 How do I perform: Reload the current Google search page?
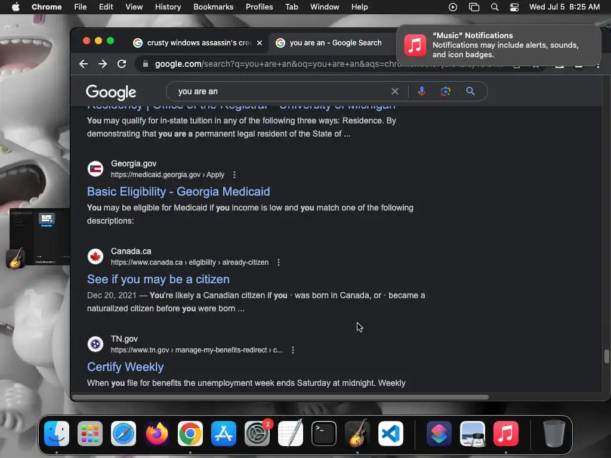point(122,64)
